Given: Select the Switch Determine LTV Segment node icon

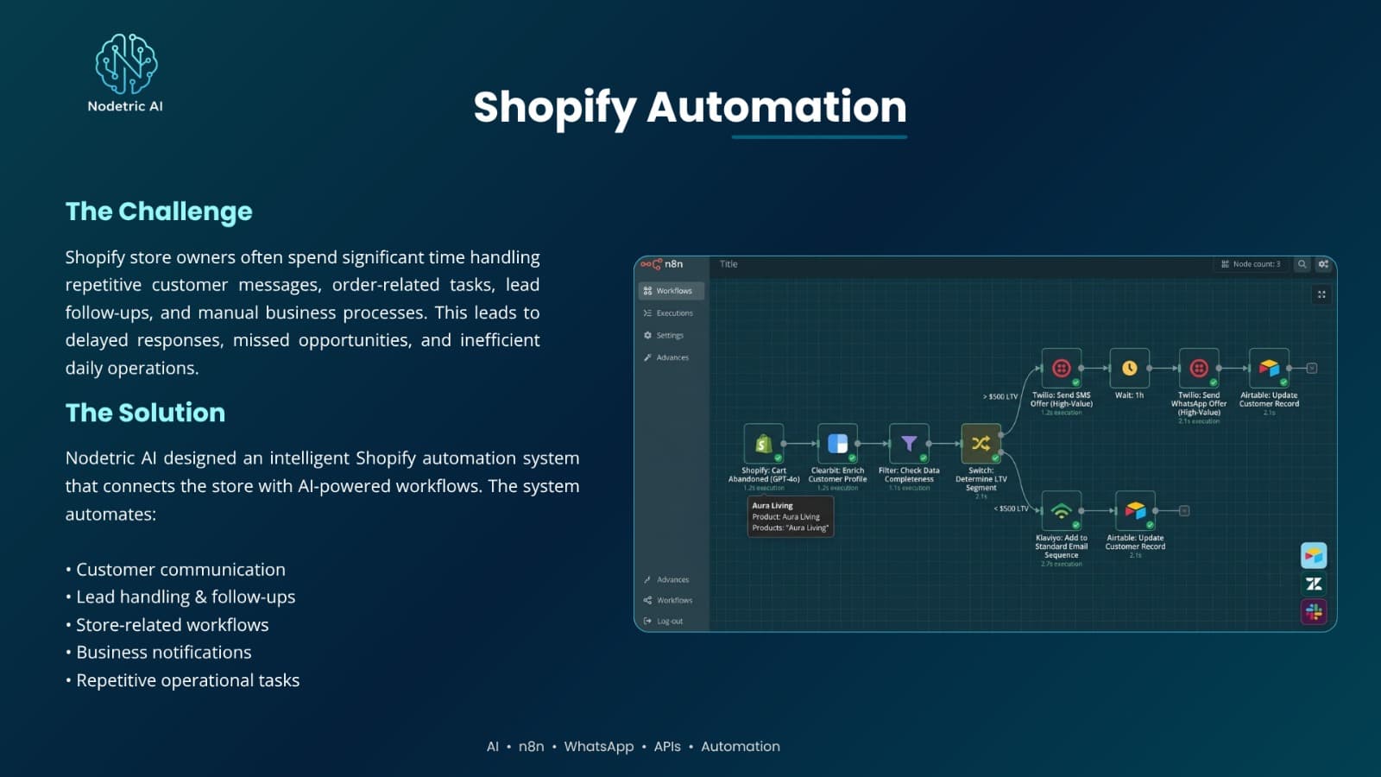Looking at the screenshot, I should [981, 444].
